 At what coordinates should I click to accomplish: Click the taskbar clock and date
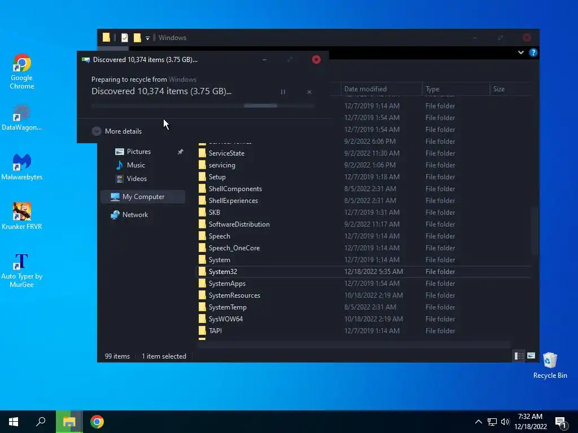pos(531,422)
